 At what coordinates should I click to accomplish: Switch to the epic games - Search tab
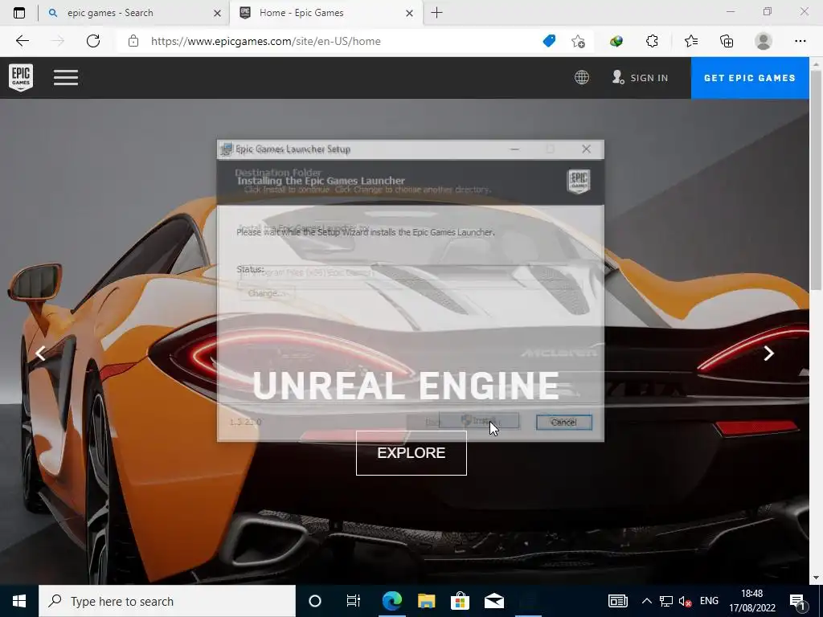coord(133,13)
